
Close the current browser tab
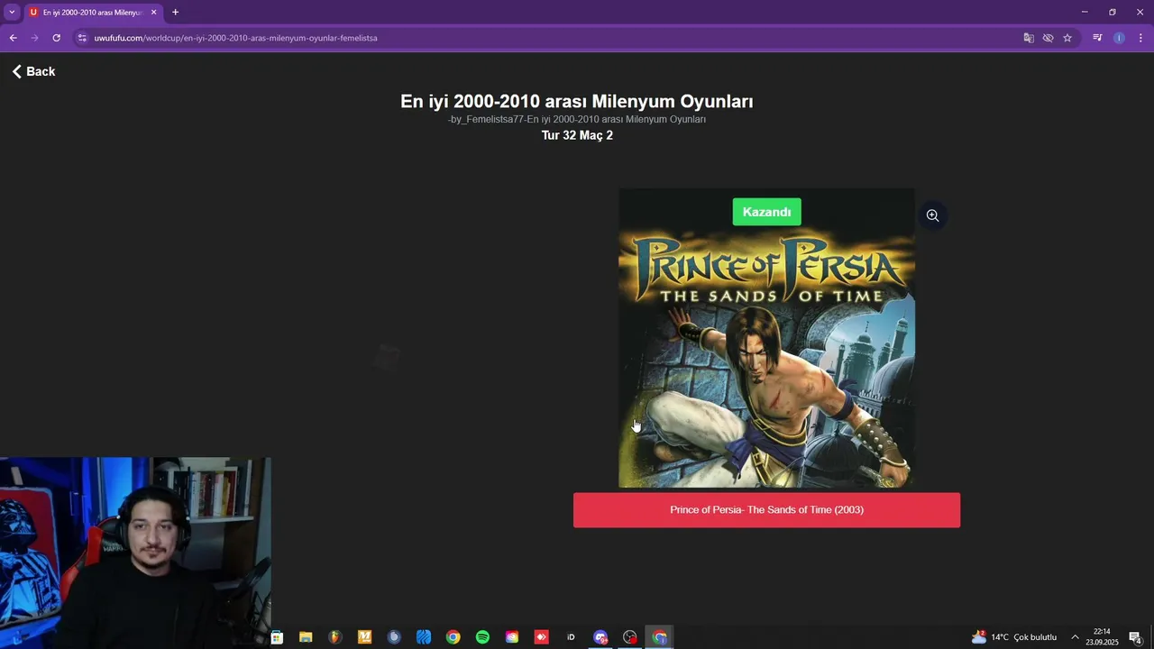tap(153, 13)
